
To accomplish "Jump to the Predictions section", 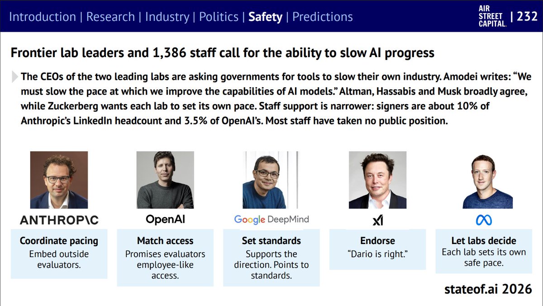I will [x=323, y=17].
